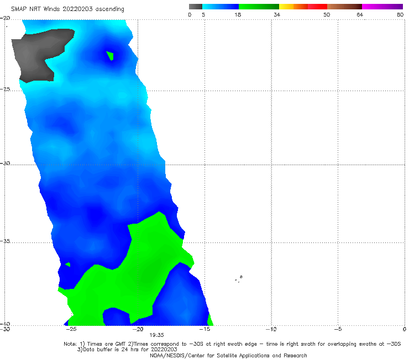Click the '64' label under the color bar

360,14
